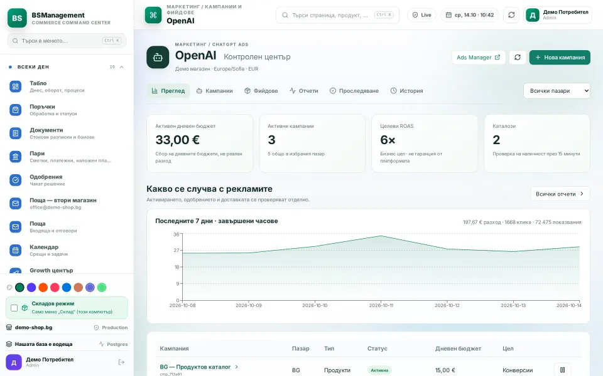The height and width of the screenshot is (376, 603).
Task: Open the Табло dashboard icon
Action: click(15, 86)
